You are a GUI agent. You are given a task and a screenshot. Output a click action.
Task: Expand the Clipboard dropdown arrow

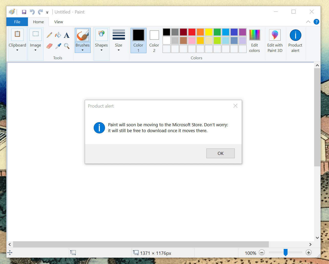tap(17, 50)
